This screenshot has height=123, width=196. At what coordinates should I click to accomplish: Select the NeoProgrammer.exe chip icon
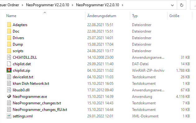click(9, 97)
